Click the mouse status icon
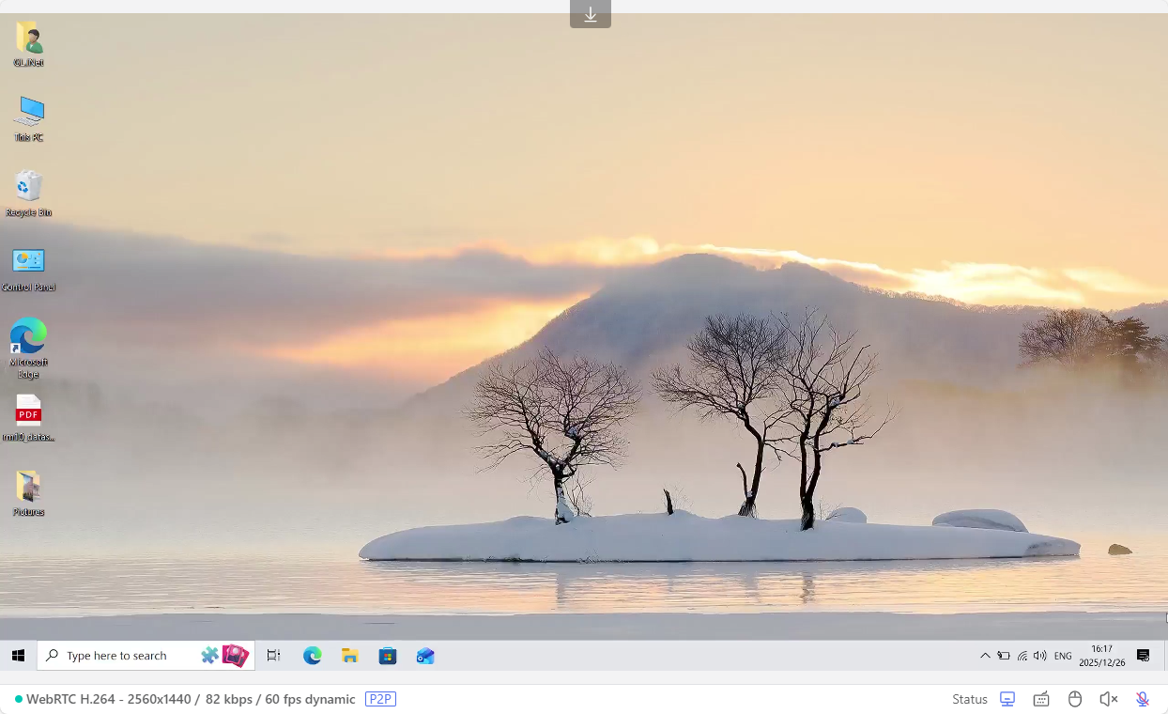This screenshot has width=1168, height=714. 1075,699
